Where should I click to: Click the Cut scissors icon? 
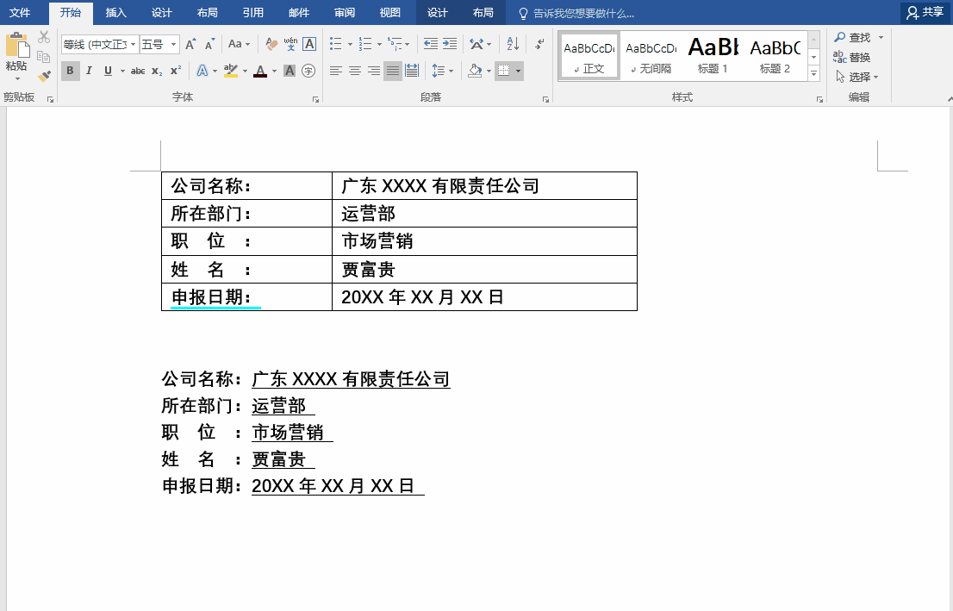pyautogui.click(x=44, y=37)
